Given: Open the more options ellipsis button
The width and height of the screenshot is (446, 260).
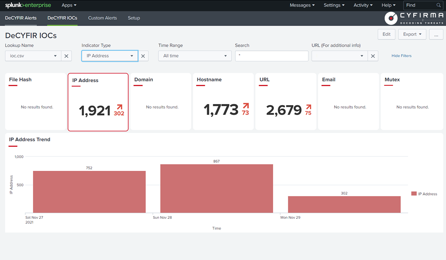Looking at the screenshot, I should (436, 34).
